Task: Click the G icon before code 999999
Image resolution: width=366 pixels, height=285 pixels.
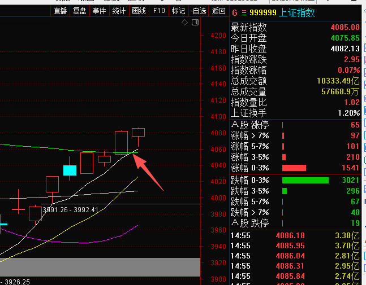Action: 235,12
